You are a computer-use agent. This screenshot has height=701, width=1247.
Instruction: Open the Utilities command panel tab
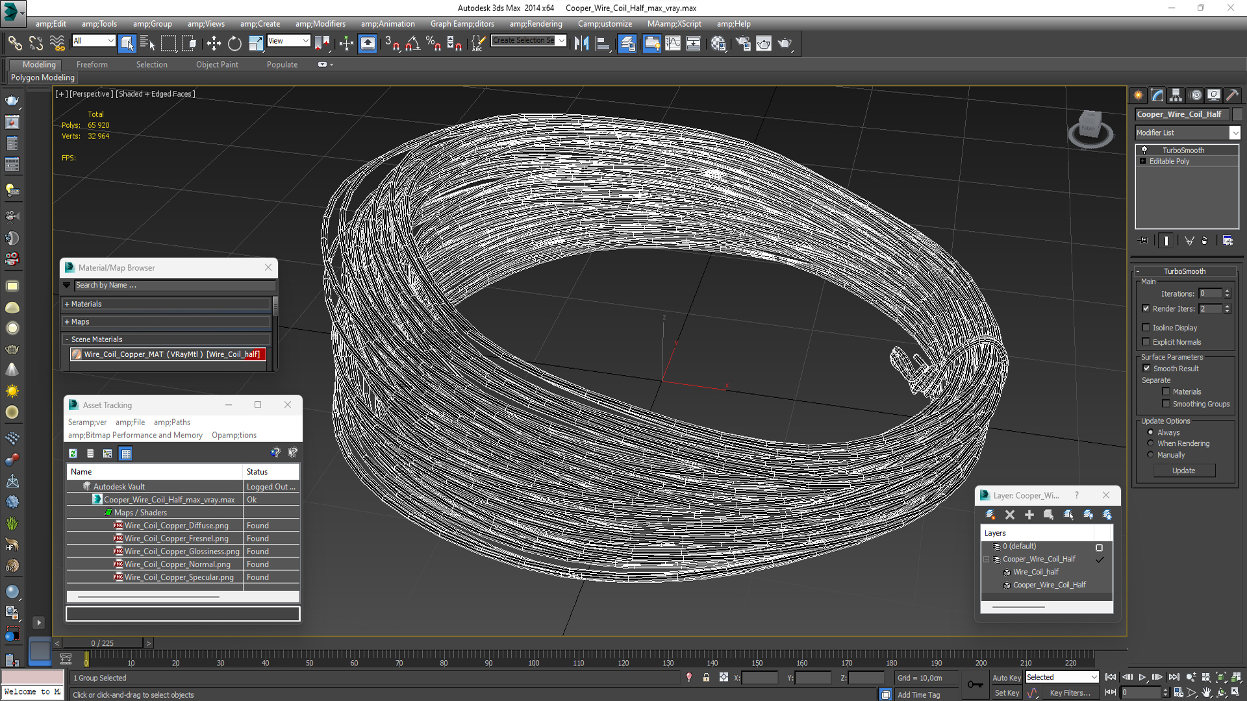point(1232,95)
